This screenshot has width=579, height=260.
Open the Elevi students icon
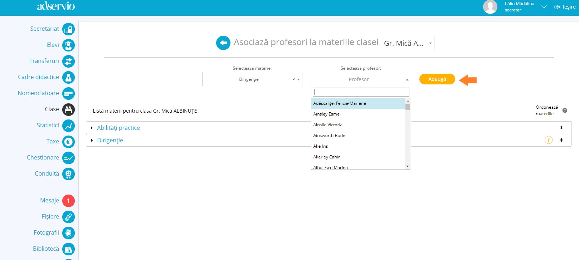[x=68, y=45]
